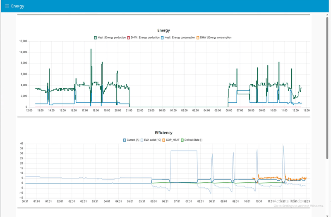This screenshot has height=217, width=331.
Task: Hide the Heat | Energy consumption series label
Action: [x=180, y=38]
